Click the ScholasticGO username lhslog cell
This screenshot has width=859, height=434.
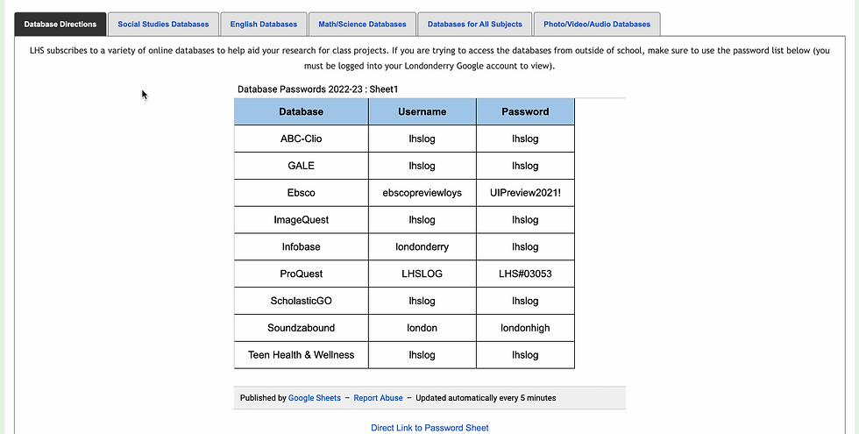[x=422, y=301]
